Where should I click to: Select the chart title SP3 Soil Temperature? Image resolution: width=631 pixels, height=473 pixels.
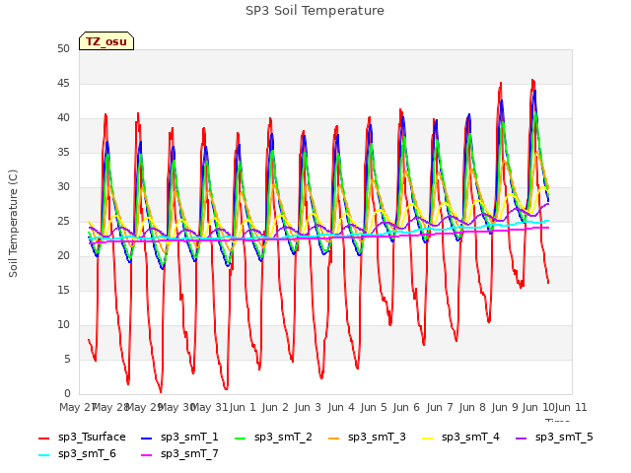[315, 11]
